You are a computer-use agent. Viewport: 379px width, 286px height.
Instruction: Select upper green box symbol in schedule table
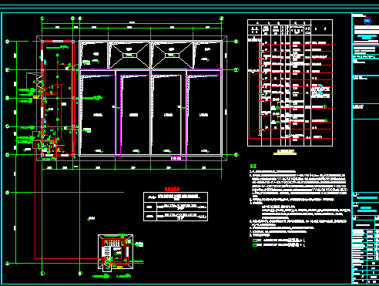tap(277, 108)
